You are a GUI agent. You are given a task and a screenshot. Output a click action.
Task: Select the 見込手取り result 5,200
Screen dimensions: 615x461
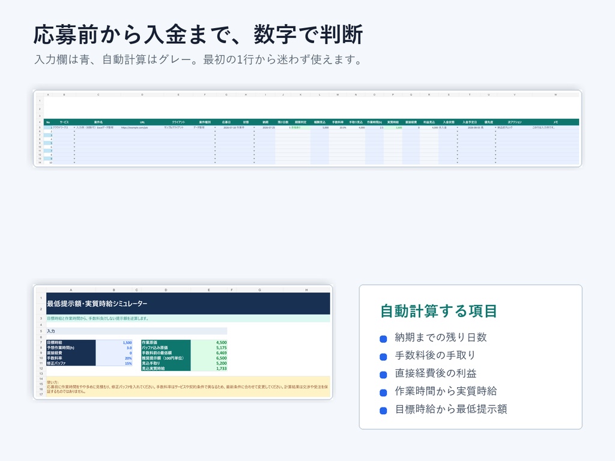[209, 363]
